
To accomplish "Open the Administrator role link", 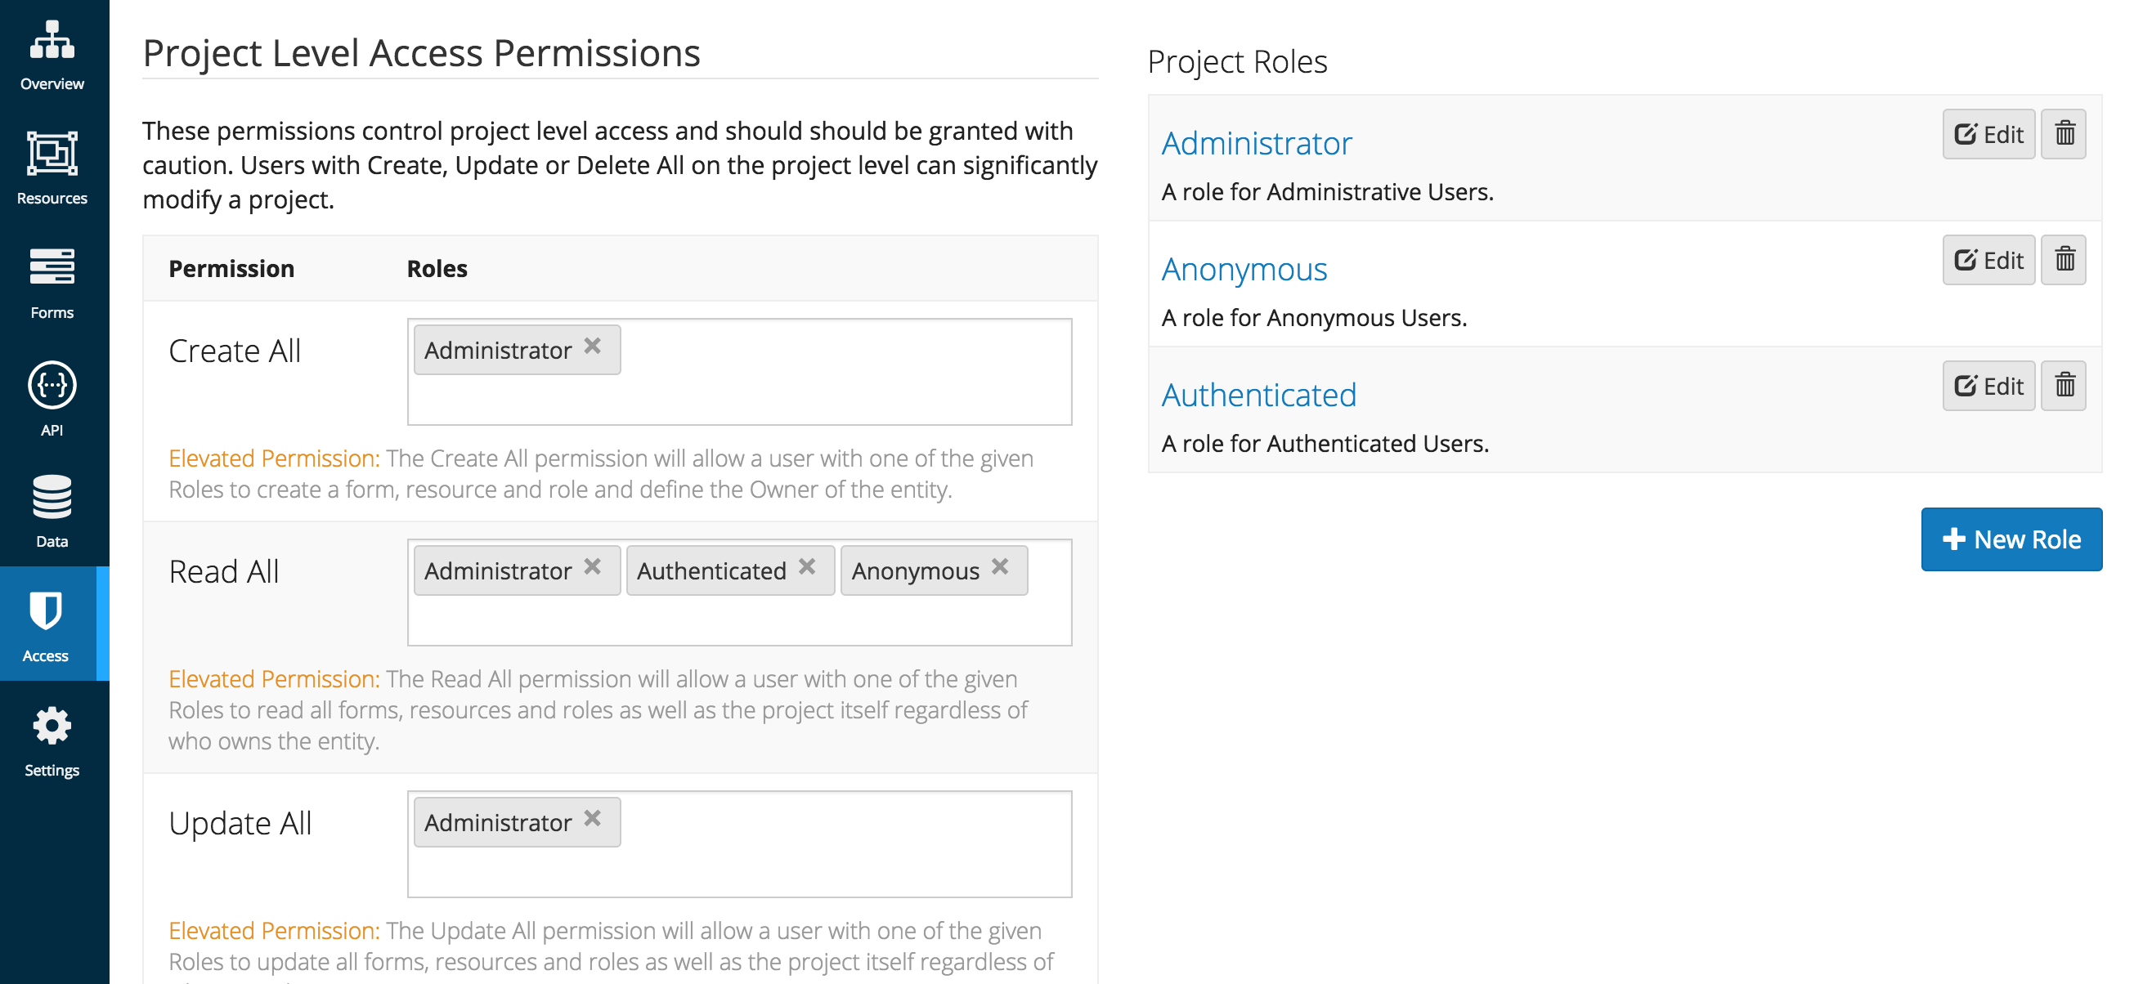I will [x=1256, y=143].
